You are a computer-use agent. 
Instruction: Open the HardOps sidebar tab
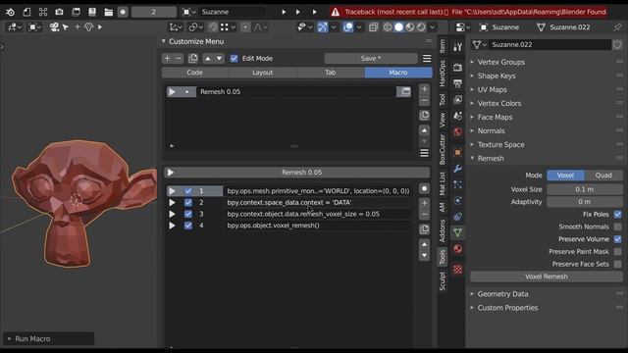pyautogui.click(x=443, y=74)
